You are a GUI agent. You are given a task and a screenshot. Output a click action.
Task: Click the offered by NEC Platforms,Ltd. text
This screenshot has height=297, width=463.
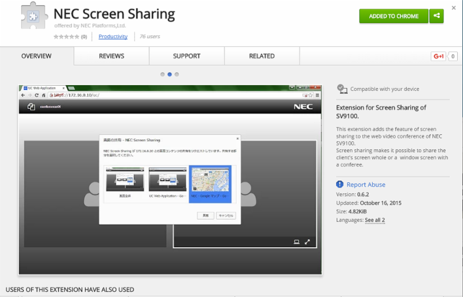(90, 25)
